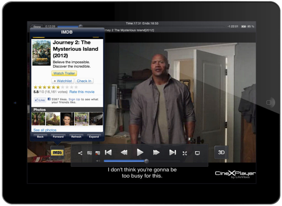This screenshot has height=206, width=282.
Task: Toggle the fullscreen scaling icon
Action: point(185,153)
